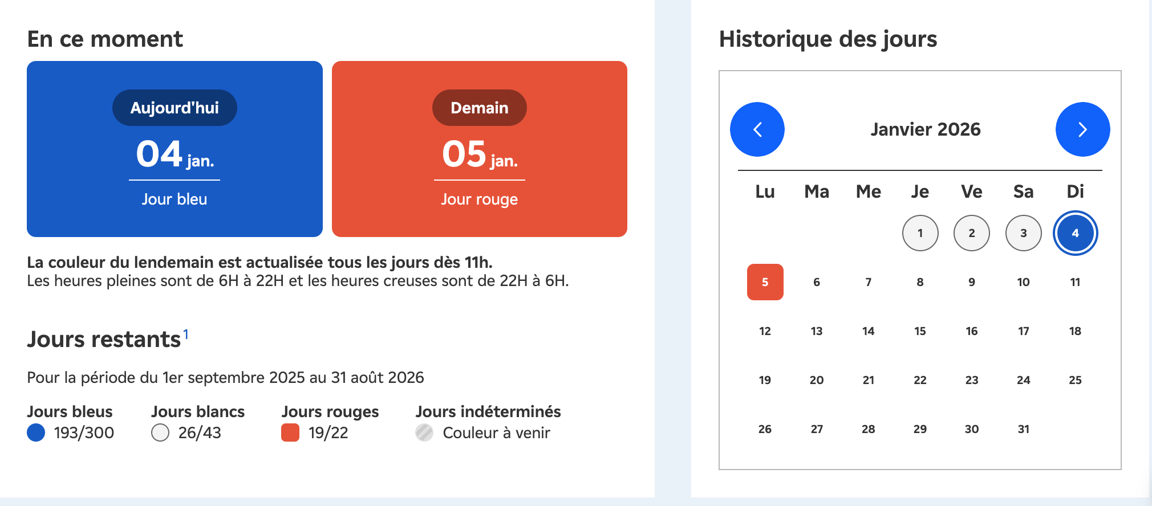Advance a month with the right chevron
This screenshot has width=1152, height=506.
[1082, 129]
